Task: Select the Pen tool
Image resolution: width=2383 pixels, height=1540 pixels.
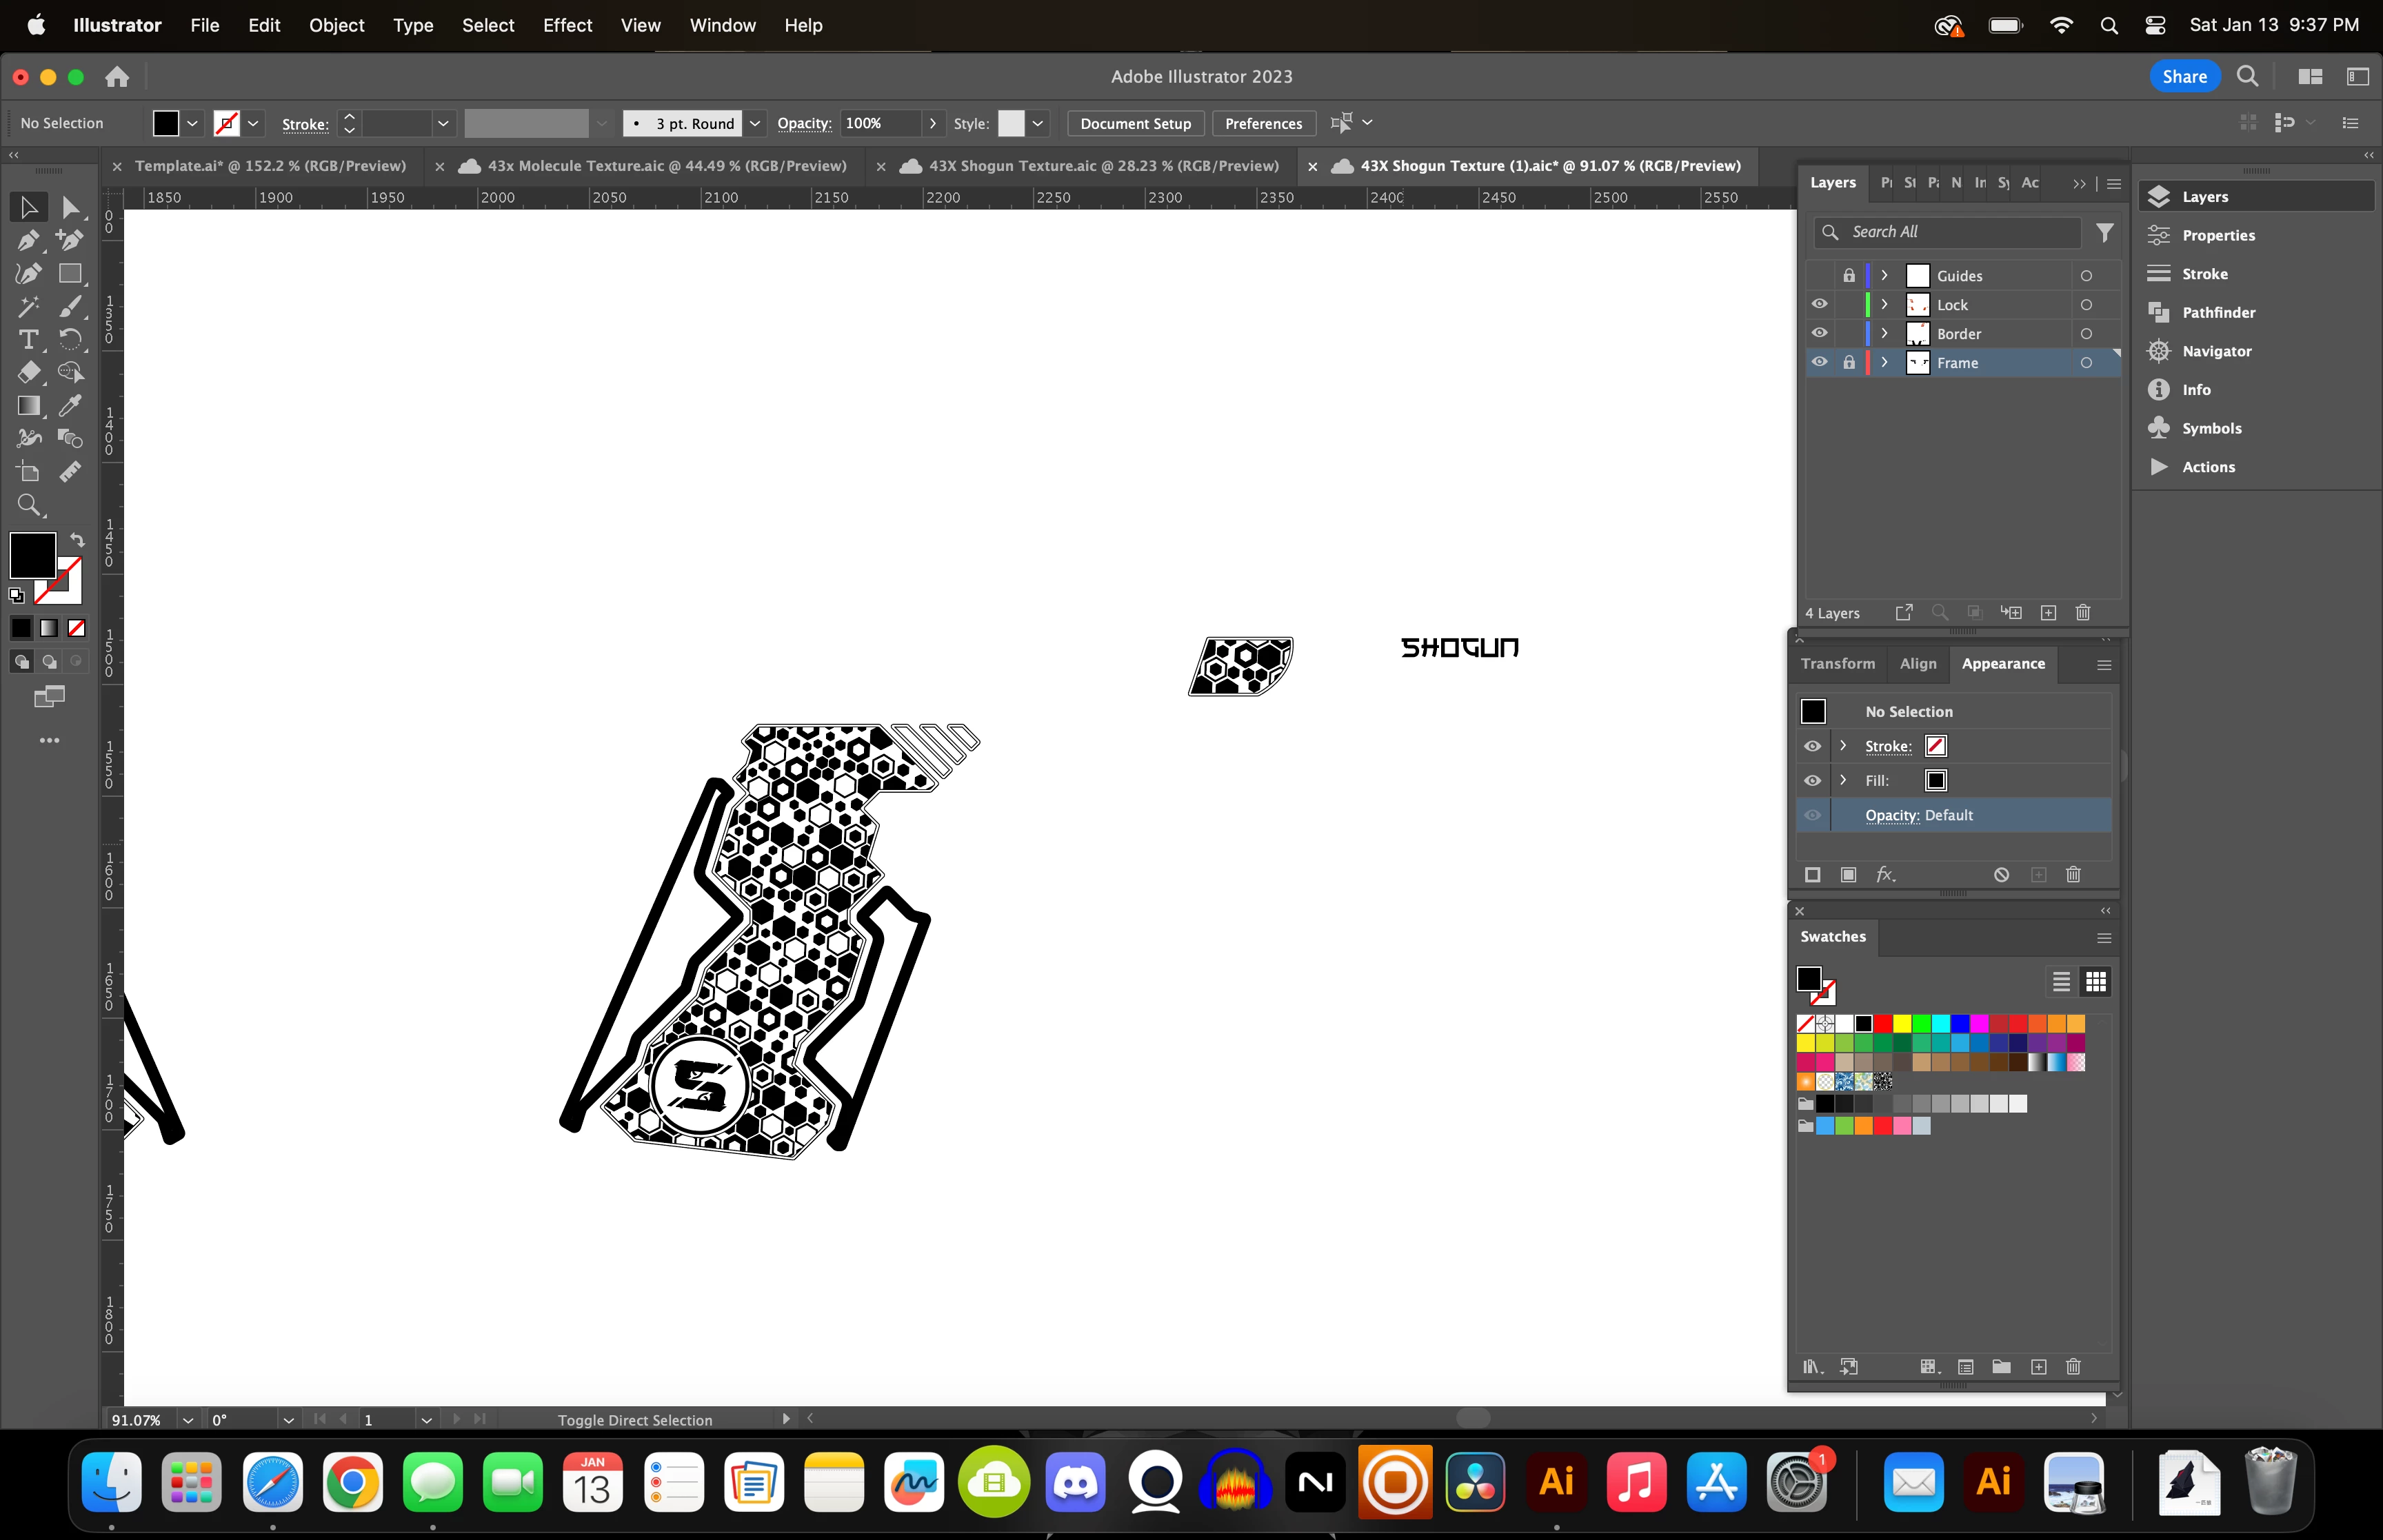Action: (28, 240)
